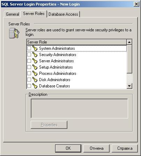This screenshot has width=141, height=156.
Task: Click the Security Administrators key icon
Action: pyautogui.click(x=35, y=55)
